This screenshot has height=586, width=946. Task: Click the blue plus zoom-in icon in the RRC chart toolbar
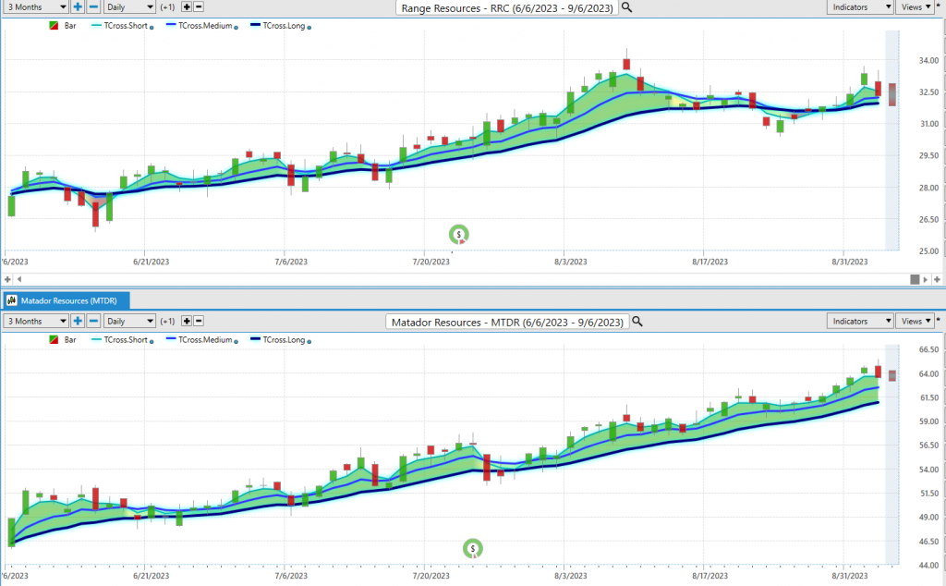click(x=78, y=7)
